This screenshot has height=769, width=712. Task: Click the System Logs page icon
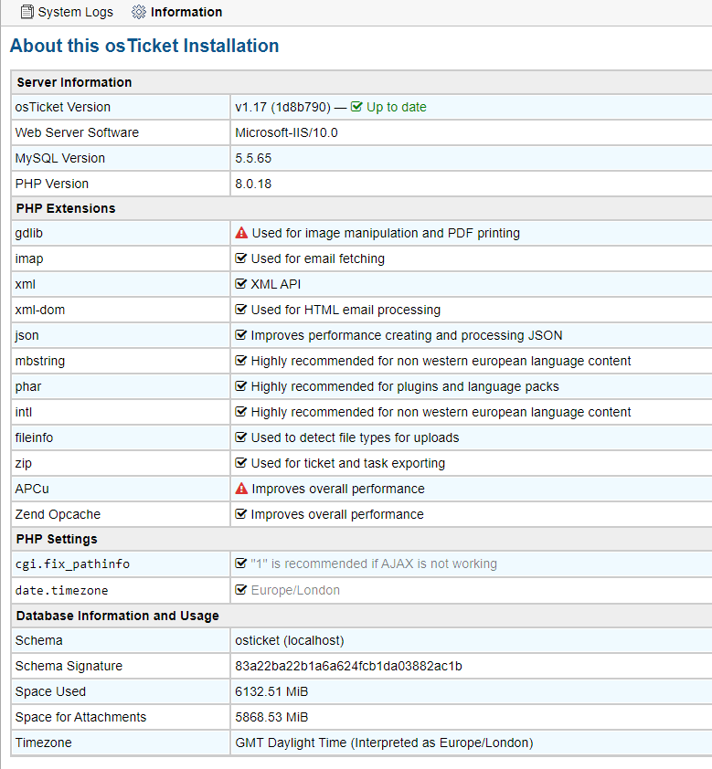tap(27, 12)
